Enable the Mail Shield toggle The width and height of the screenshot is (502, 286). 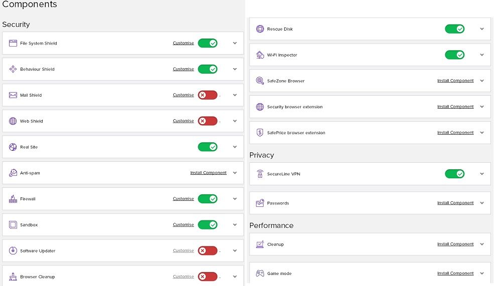[208, 95]
